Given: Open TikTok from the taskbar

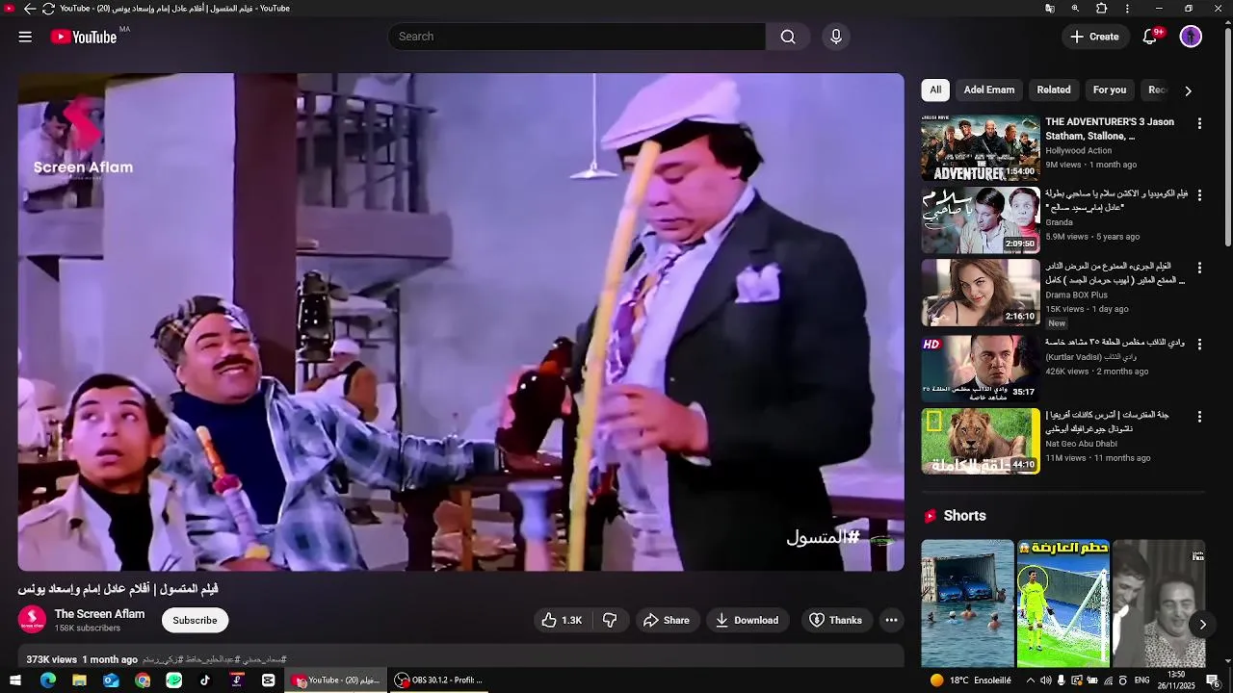Looking at the screenshot, I should pyautogui.click(x=205, y=680).
